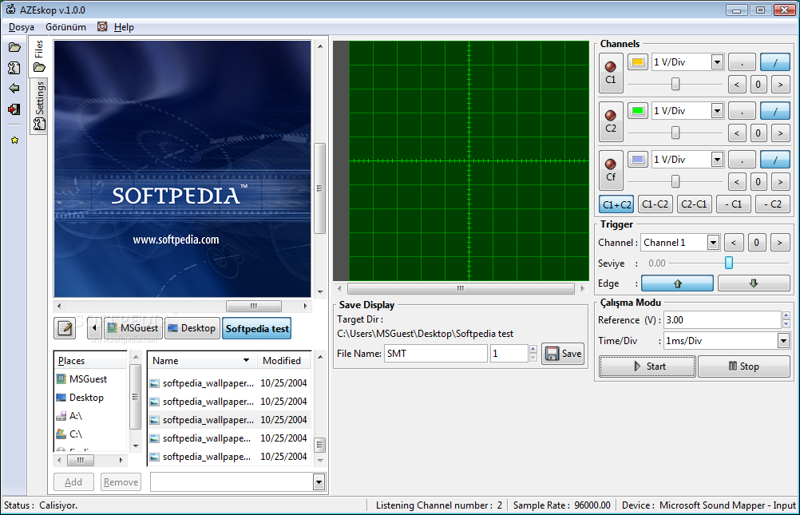Click Cf offset slider handle
This screenshot has width=800, height=515.
pos(675,181)
